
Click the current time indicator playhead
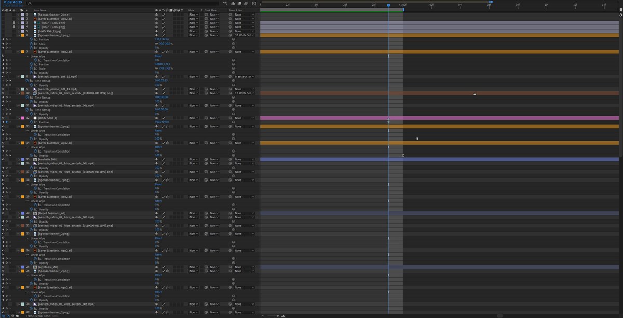(x=388, y=5)
